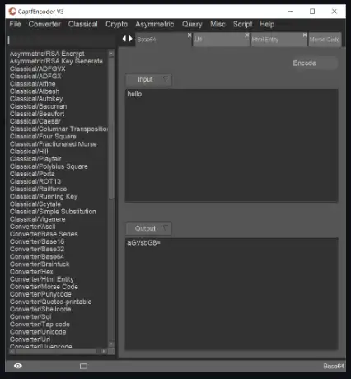Select Classical/Fractionated Morse entry
Image resolution: width=351 pixels, height=379 pixels.
pyautogui.click(x=53, y=144)
